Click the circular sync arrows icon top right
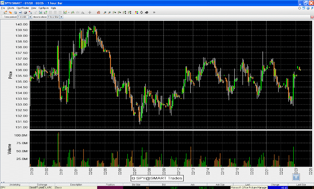Screen dimensions: 314x189 [x=300, y=8]
